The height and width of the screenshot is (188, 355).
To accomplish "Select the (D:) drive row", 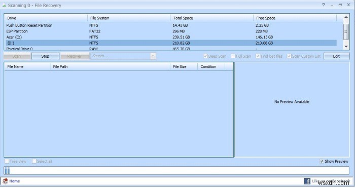I will [171, 43].
